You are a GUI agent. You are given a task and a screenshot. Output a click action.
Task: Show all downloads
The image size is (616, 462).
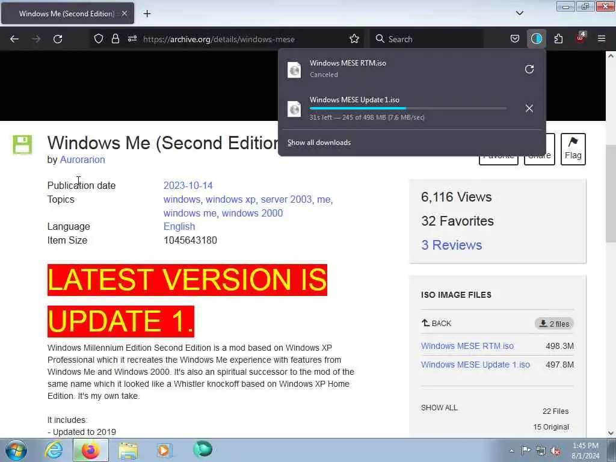coord(319,143)
